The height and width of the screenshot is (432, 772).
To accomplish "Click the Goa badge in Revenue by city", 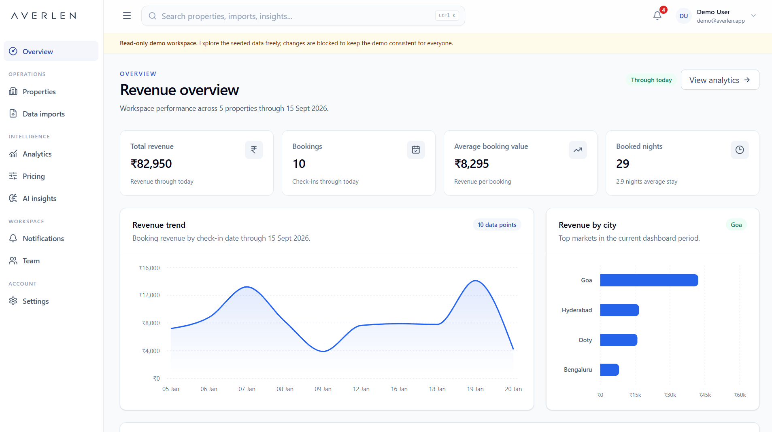I will (x=736, y=225).
